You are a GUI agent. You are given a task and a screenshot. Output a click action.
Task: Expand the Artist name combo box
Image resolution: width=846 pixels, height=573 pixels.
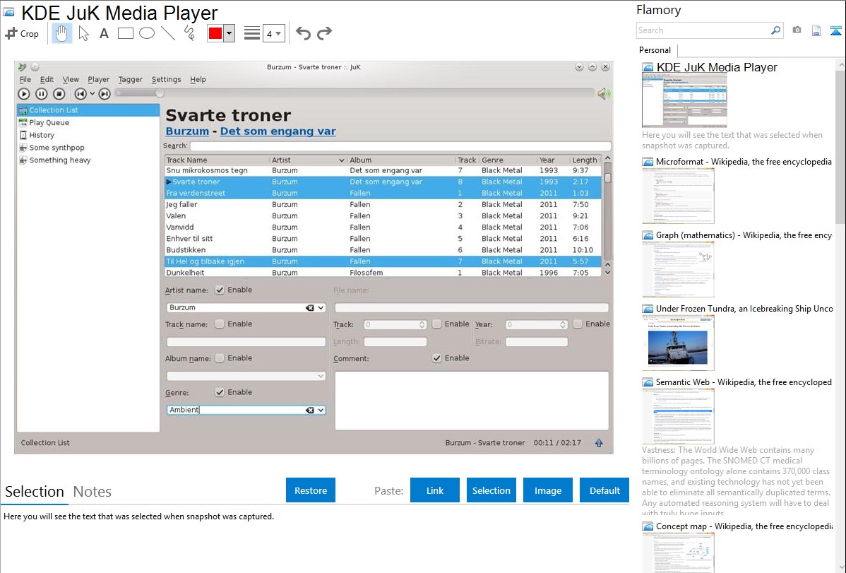coord(321,308)
